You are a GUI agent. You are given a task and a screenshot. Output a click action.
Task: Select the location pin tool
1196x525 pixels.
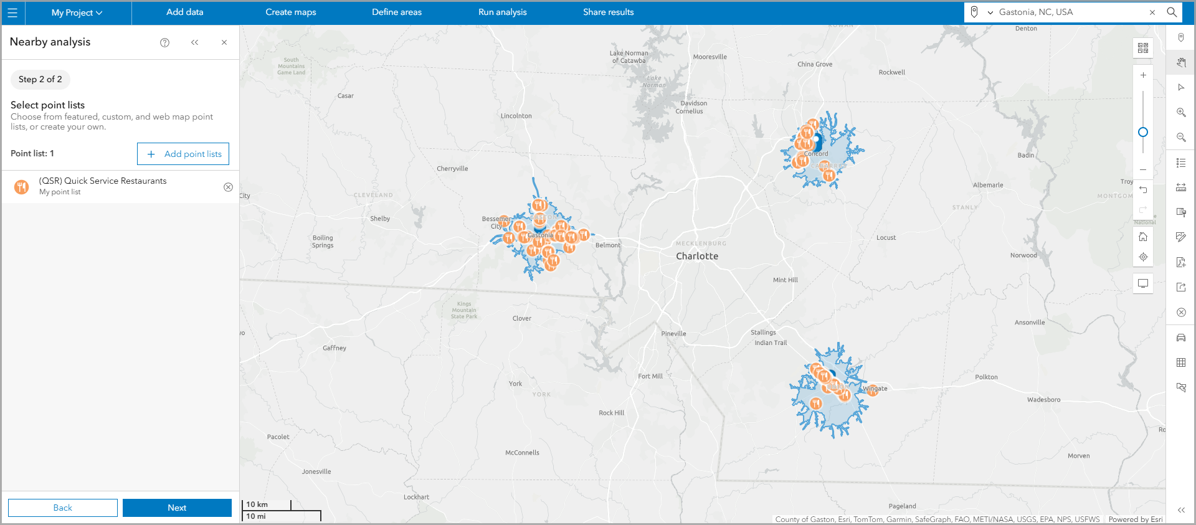(1181, 37)
